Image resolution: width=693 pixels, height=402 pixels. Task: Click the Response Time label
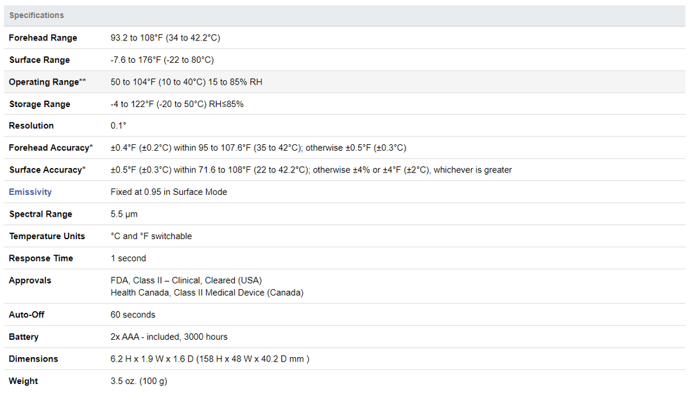coord(41,258)
